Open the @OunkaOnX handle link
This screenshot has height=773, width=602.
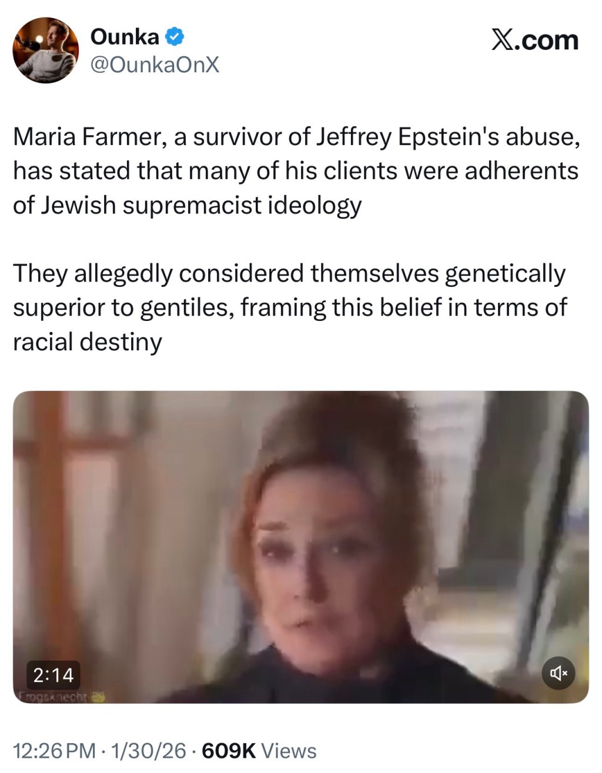[x=155, y=65]
